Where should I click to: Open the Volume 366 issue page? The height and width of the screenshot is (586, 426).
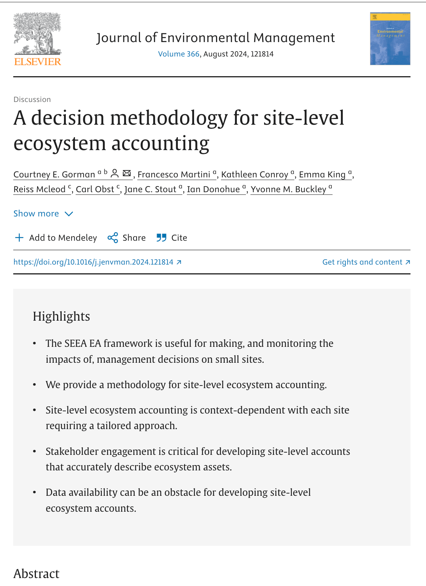click(x=179, y=54)
